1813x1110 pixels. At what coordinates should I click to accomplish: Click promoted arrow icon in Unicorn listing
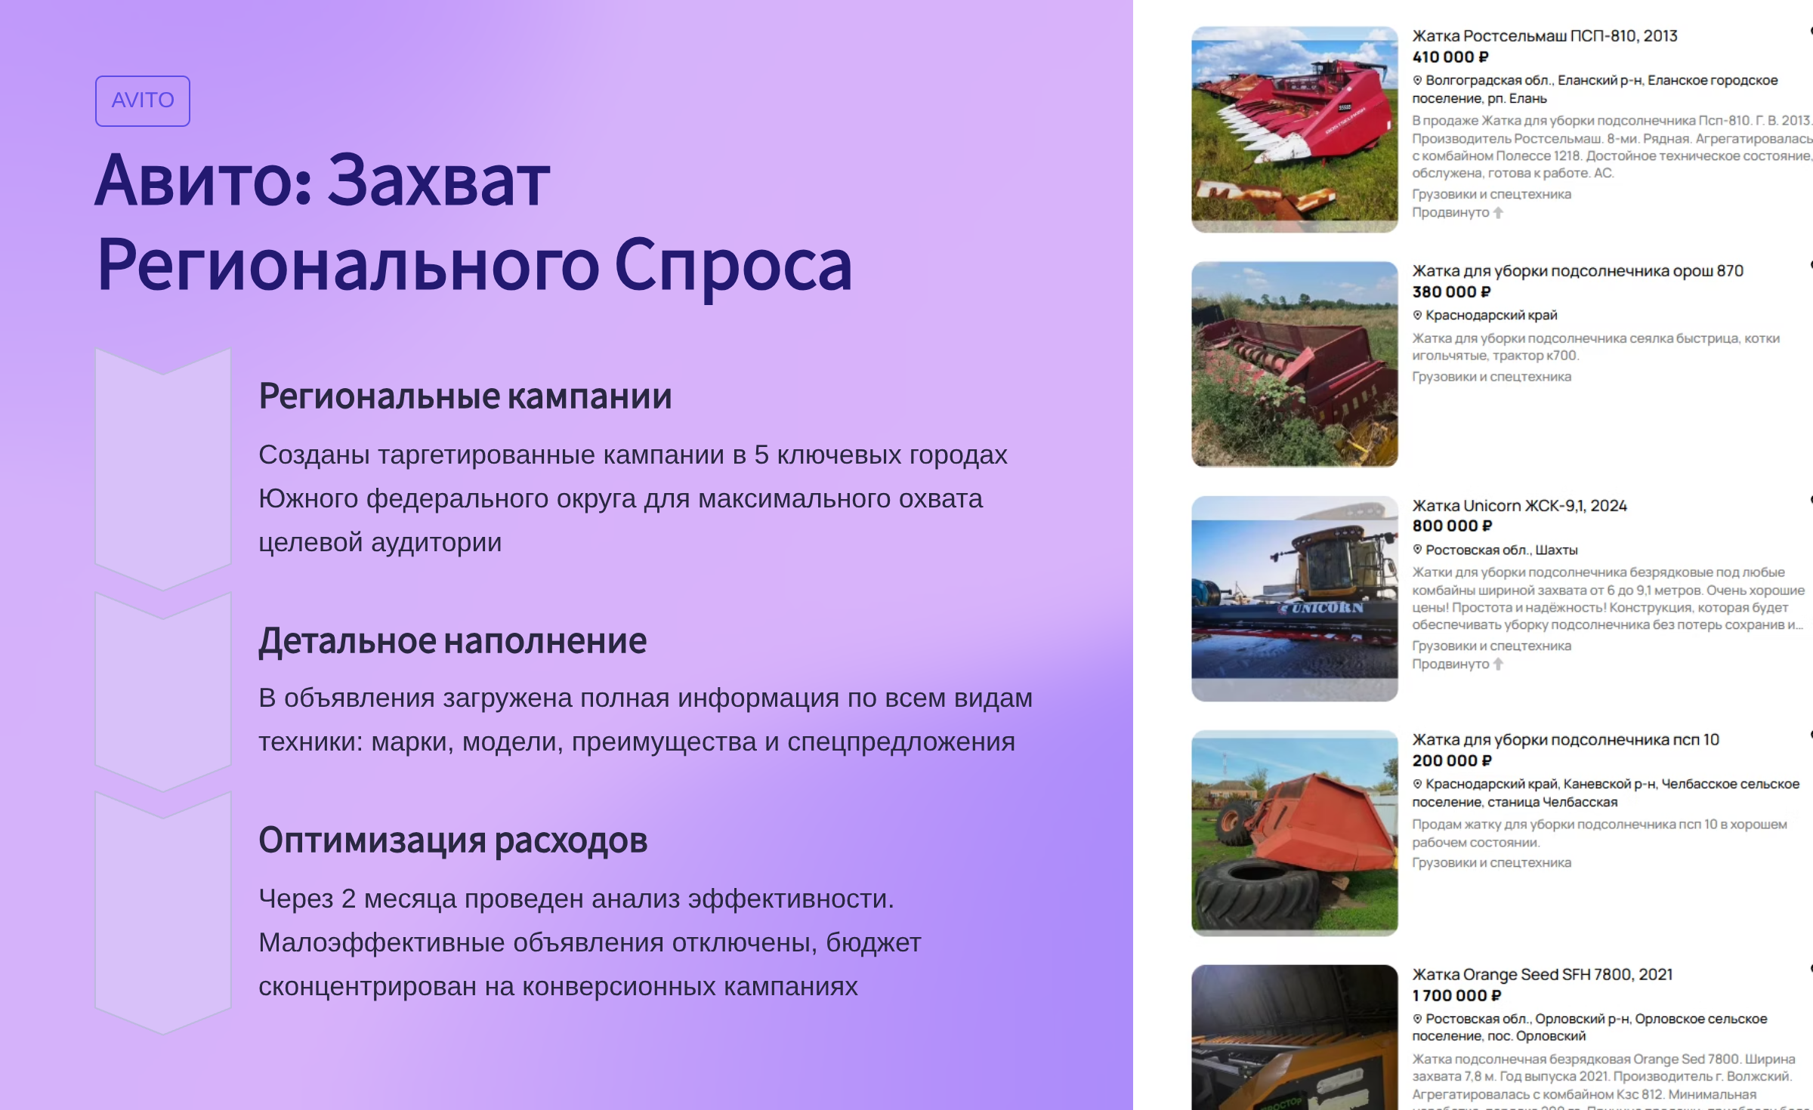[x=1499, y=664]
